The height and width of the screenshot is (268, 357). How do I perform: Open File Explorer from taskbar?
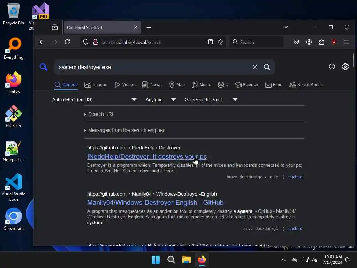186,260
